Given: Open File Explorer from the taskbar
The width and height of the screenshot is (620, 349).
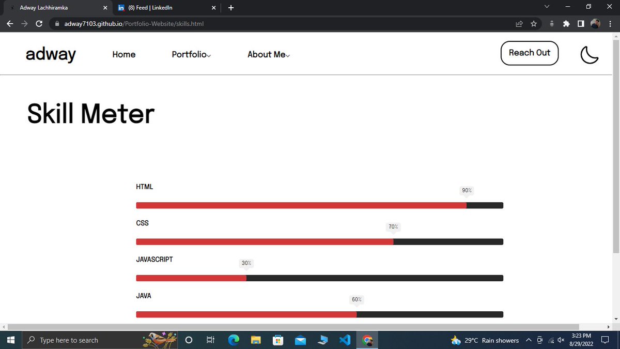Looking at the screenshot, I should click(x=256, y=340).
